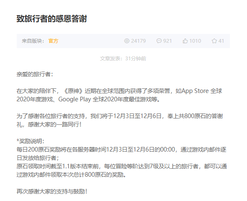Click the line starting 2020年度游戏、Google Play
The width and height of the screenshot is (247, 201).
click(x=88, y=99)
